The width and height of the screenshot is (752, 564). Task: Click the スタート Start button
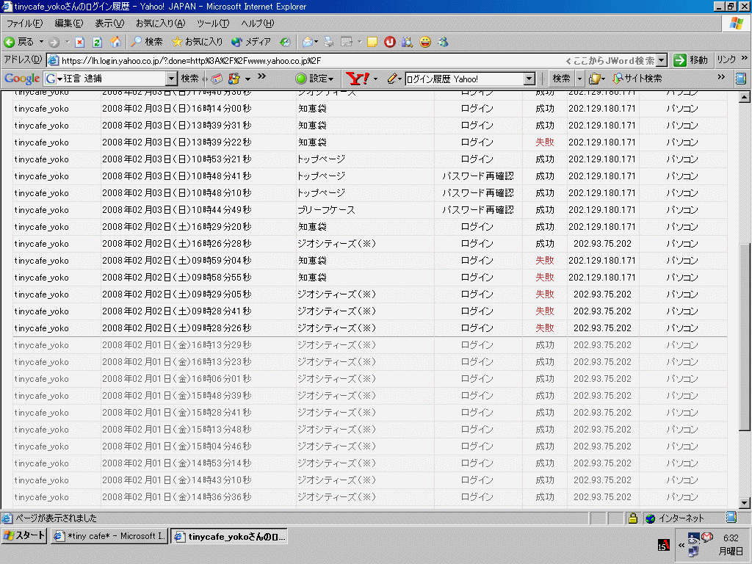pyautogui.click(x=24, y=535)
